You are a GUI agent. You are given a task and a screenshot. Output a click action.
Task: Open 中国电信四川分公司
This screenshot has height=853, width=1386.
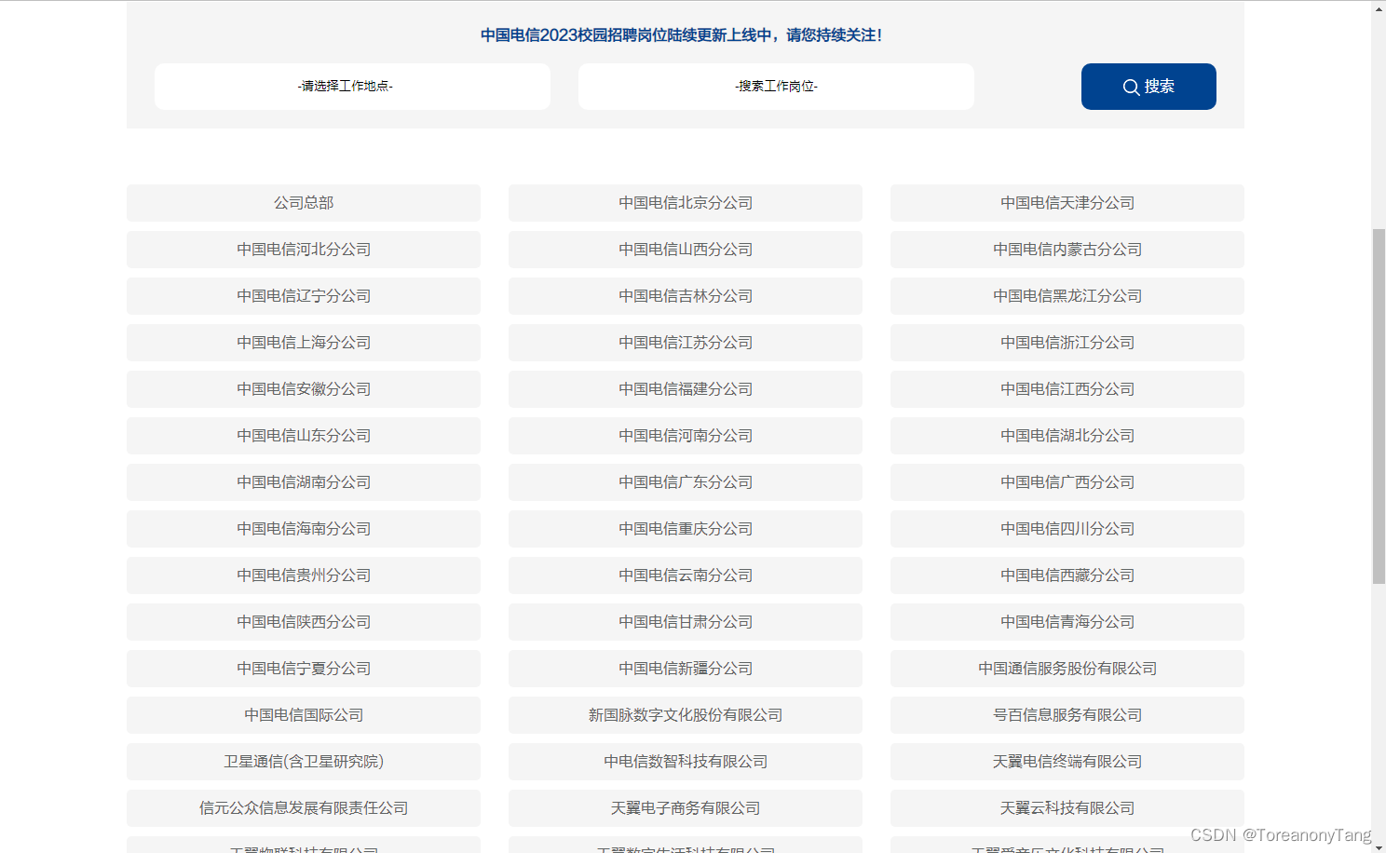coord(1067,529)
